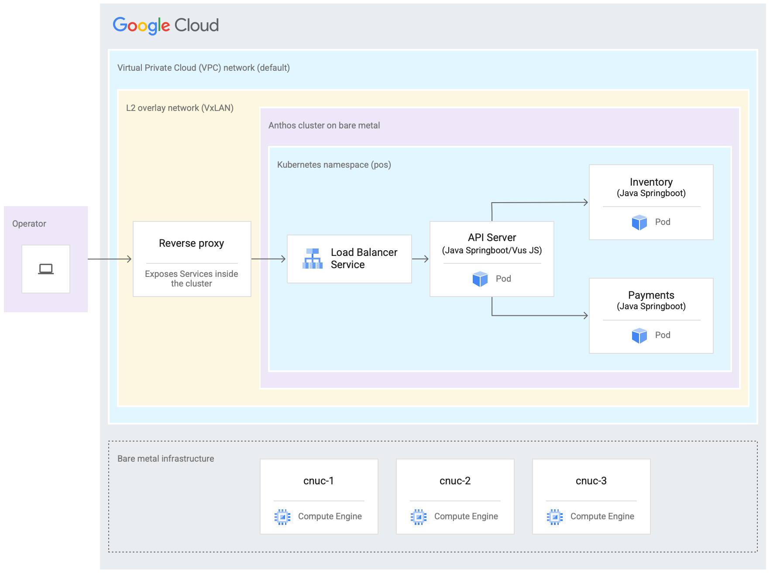
Task: Open the API Server component
Action: (x=492, y=259)
